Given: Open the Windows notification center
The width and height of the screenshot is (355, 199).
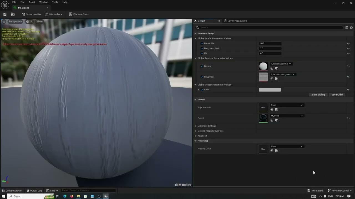Looking at the screenshot, I should (x=349, y=196).
